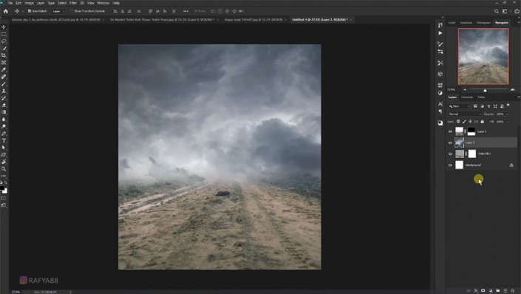Lock all with padlock icon in Lock row
521x294 pixels.
coord(483,122)
